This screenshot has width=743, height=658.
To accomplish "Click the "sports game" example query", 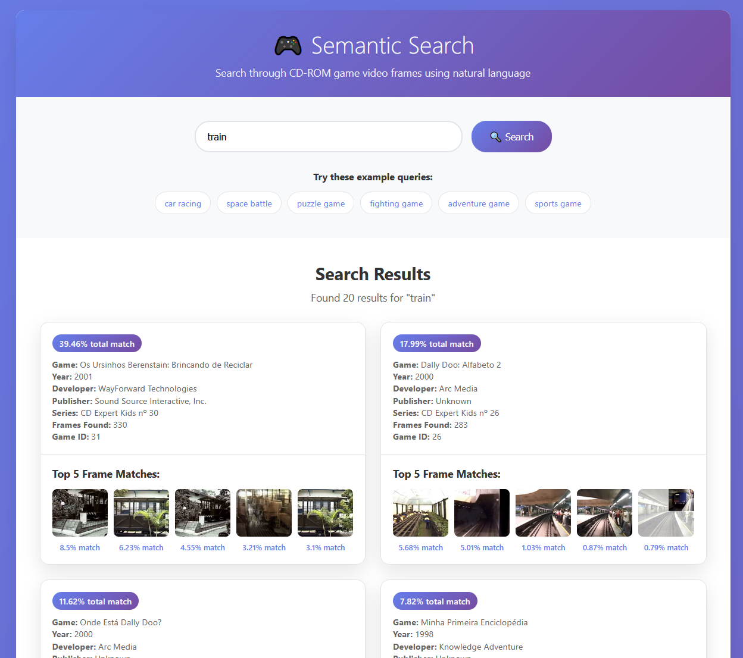I will click(x=558, y=203).
